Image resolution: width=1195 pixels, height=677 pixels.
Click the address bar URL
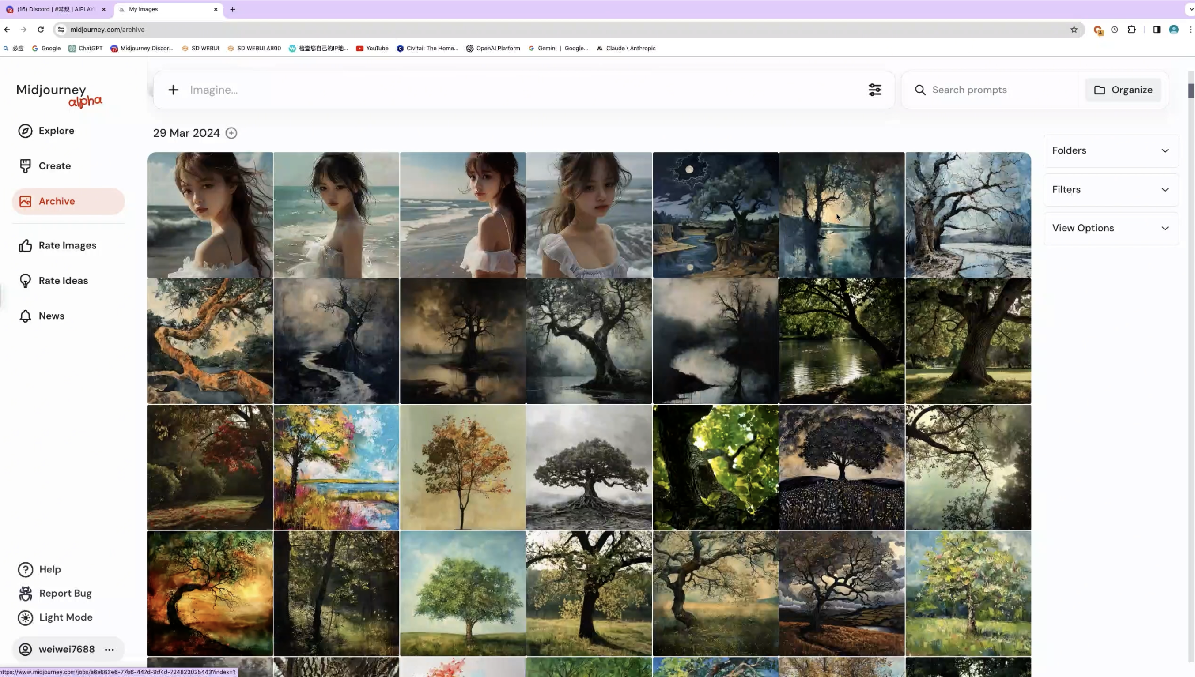coord(107,30)
